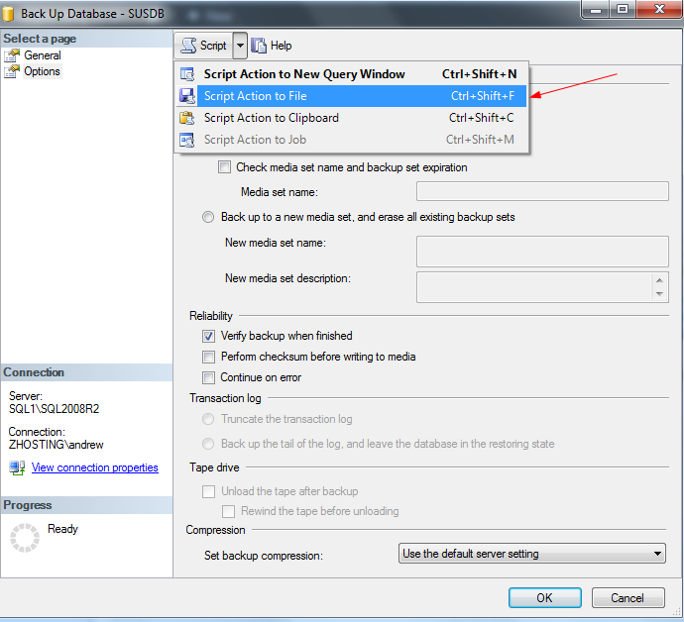
Task: Click the description box scroll down arrow
Action: [659, 294]
